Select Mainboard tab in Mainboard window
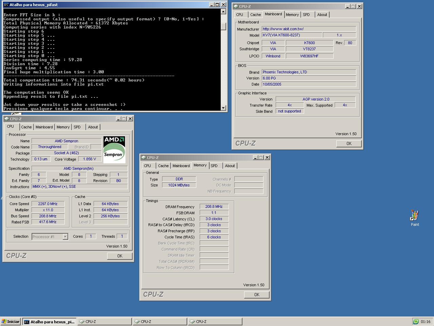 click(x=273, y=14)
